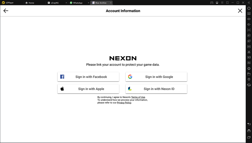Open the screenshot scissors tool
Image resolution: width=252 pixels, height=143 pixels.
(249, 52)
